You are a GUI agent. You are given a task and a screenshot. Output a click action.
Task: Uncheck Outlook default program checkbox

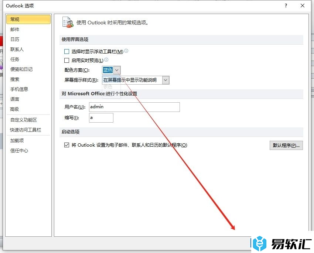point(66,145)
